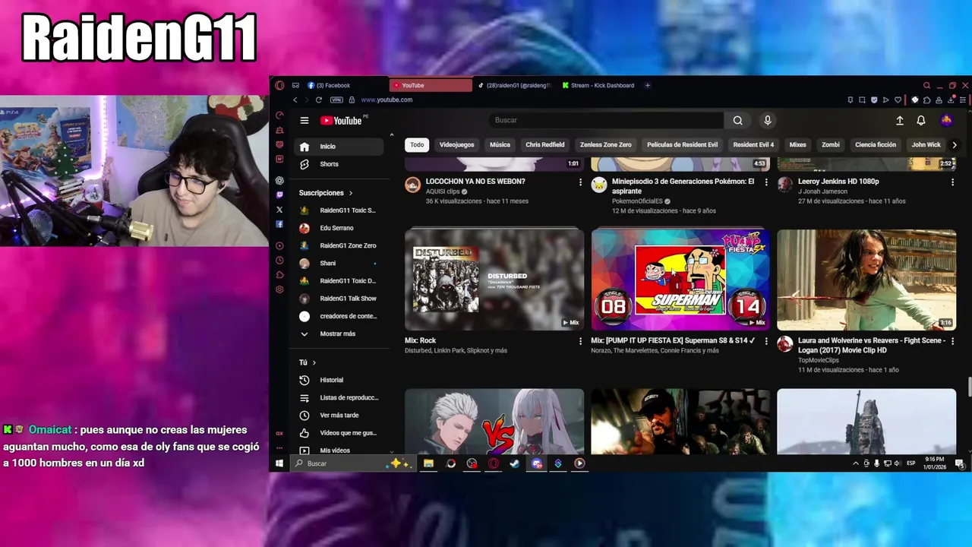Go back with the browser back arrow
The image size is (972, 547).
[x=295, y=100]
